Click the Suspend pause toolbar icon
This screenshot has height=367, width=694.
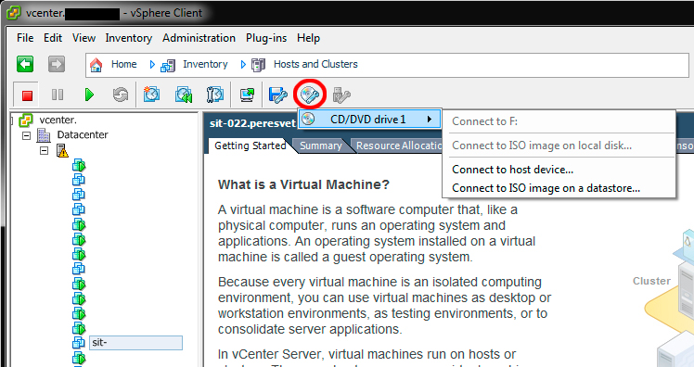pos(58,95)
